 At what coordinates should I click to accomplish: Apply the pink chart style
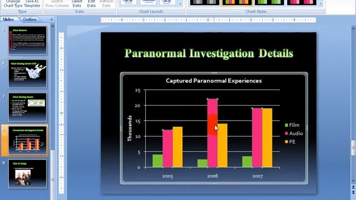click(301, 2)
